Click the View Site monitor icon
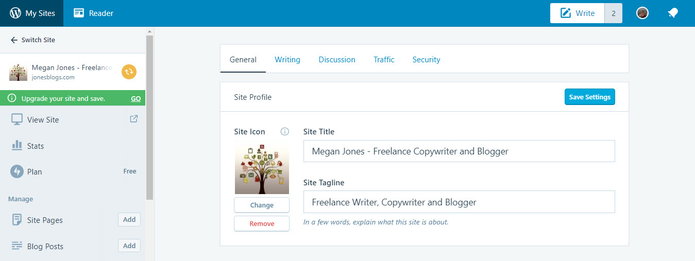 17,119
